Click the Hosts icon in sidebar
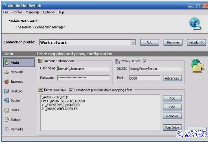The height and width of the screenshot is (142, 208). (7, 110)
